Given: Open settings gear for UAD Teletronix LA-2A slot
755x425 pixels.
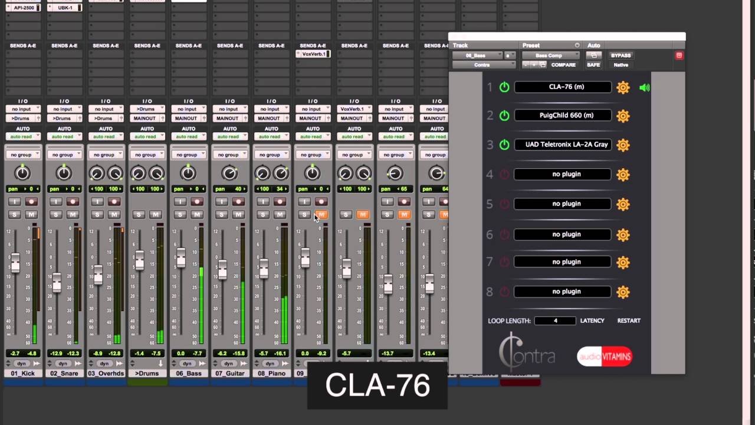Looking at the screenshot, I should click(x=623, y=145).
